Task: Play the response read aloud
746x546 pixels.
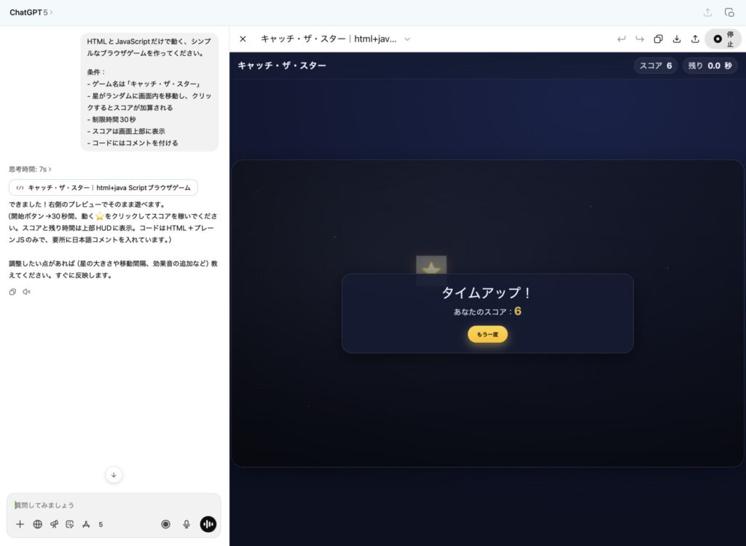Action: (27, 292)
